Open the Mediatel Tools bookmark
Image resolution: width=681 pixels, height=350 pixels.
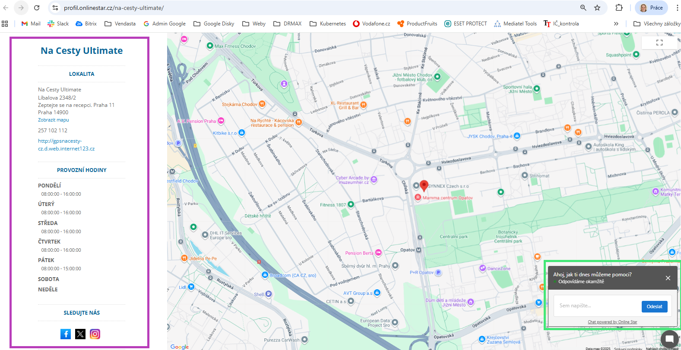pyautogui.click(x=516, y=24)
